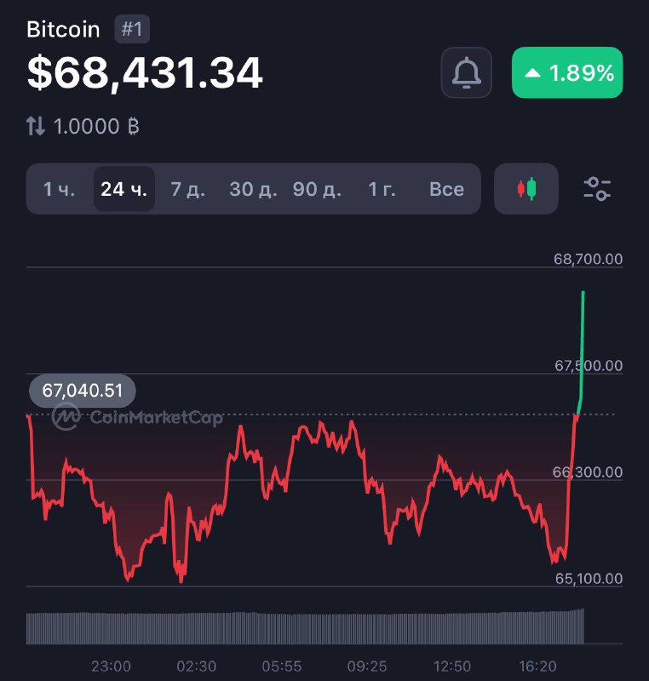The image size is (649, 681).
Task: Click the $68,431.34 price value
Action: coord(145,73)
